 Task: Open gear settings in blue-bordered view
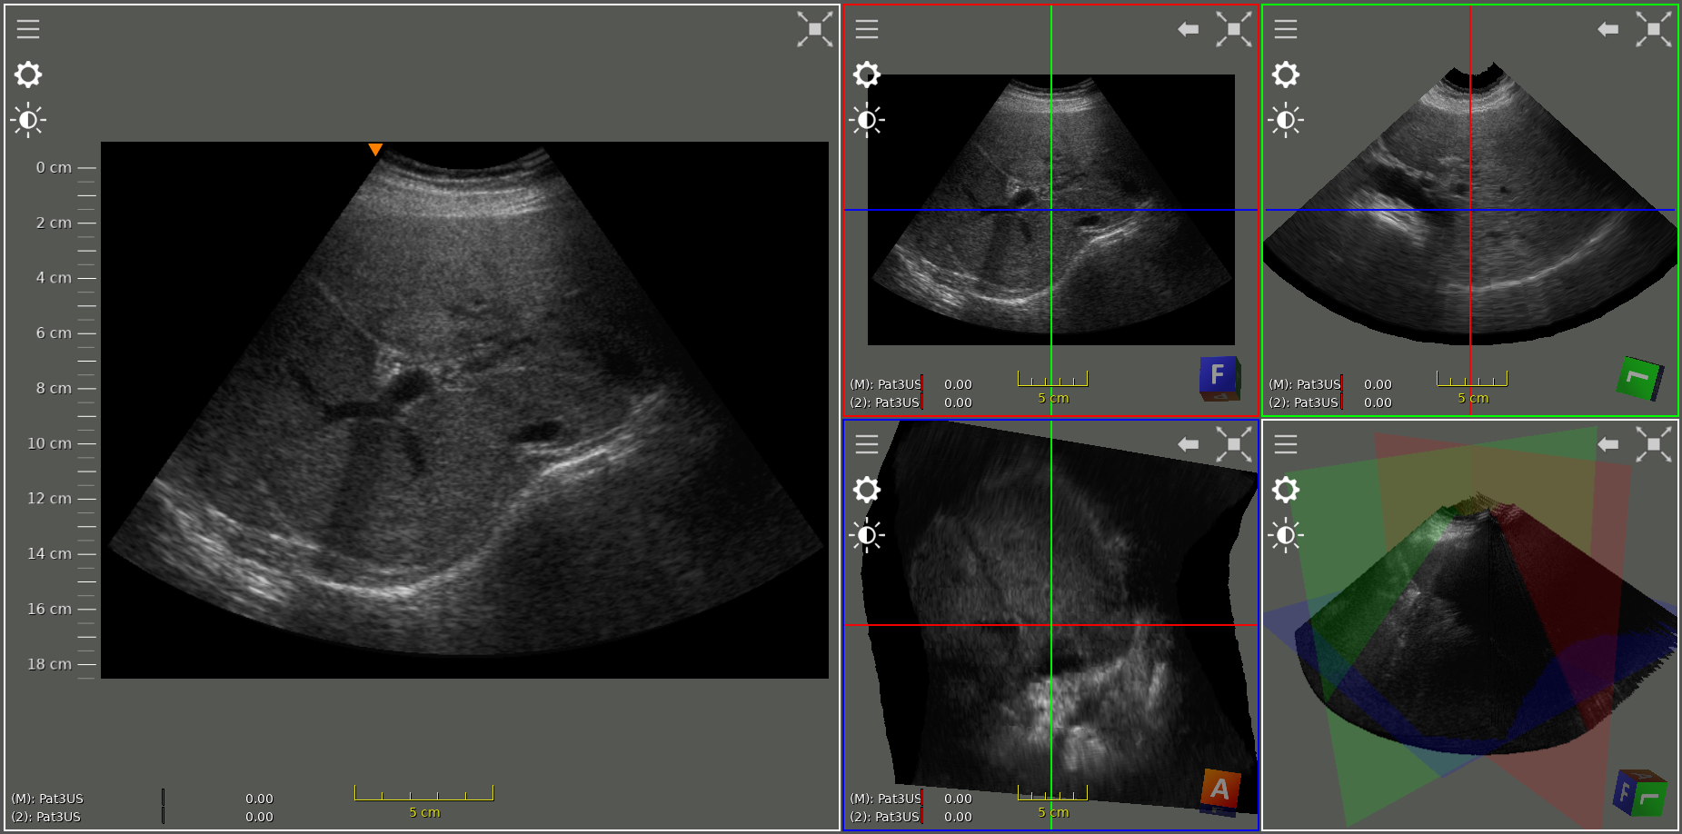(x=867, y=490)
